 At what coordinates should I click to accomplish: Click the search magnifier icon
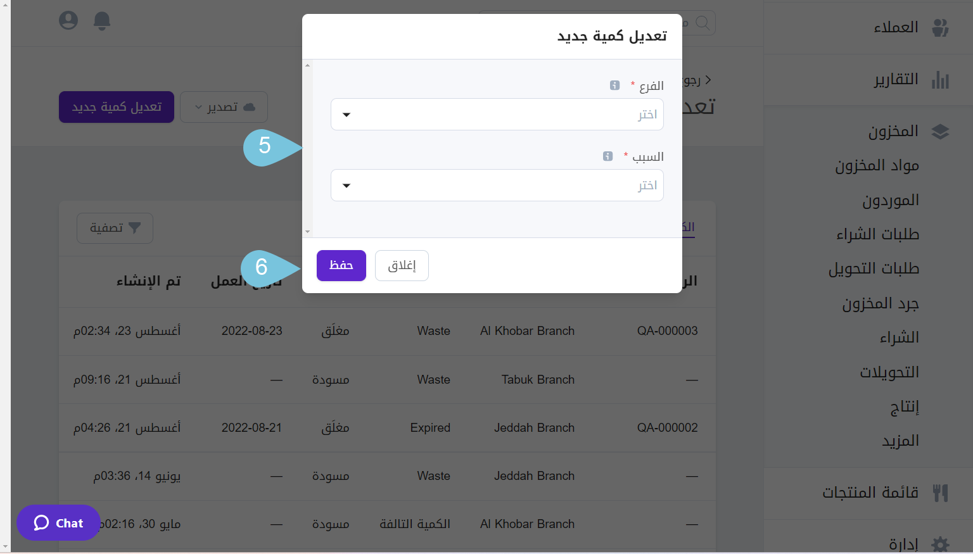703,23
